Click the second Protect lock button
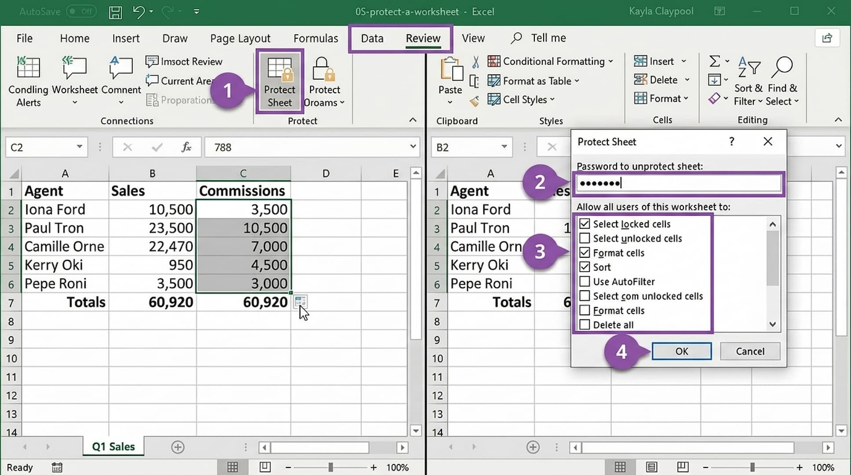The image size is (851, 475). coord(324,82)
